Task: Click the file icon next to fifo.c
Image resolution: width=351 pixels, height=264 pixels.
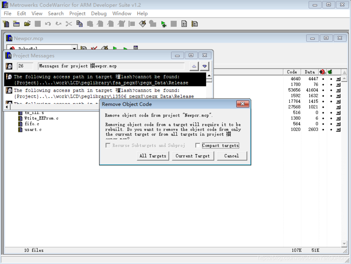Action: point(20,124)
